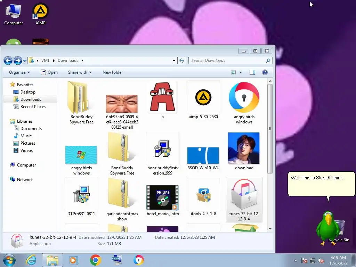
Task: Create a New folder
Action: [x=113, y=72]
